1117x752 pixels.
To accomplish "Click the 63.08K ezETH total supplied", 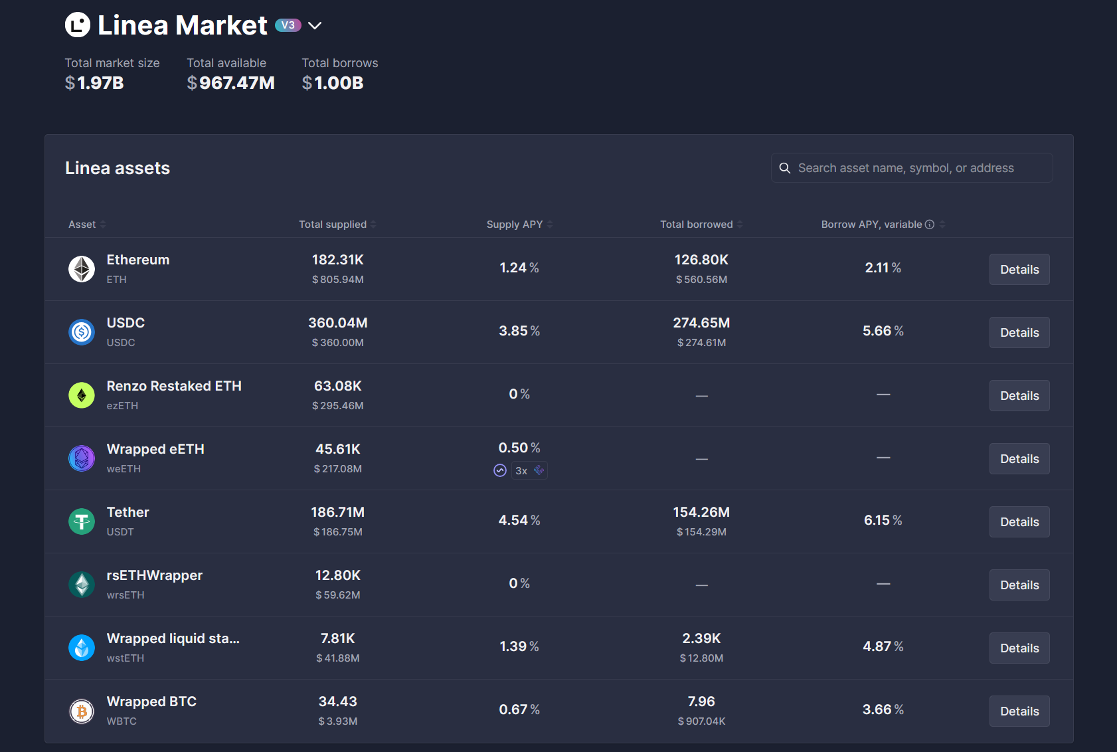I will (338, 386).
